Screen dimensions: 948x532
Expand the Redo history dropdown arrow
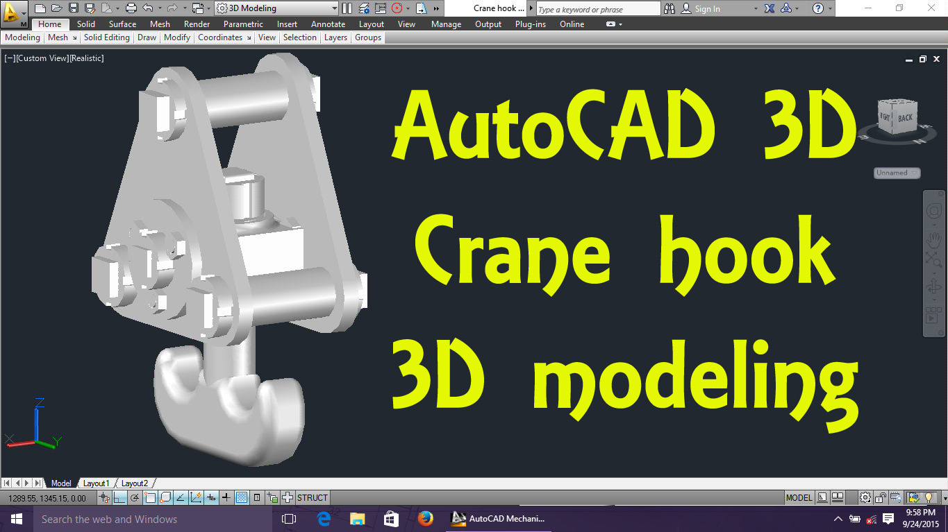pyautogui.click(x=185, y=8)
